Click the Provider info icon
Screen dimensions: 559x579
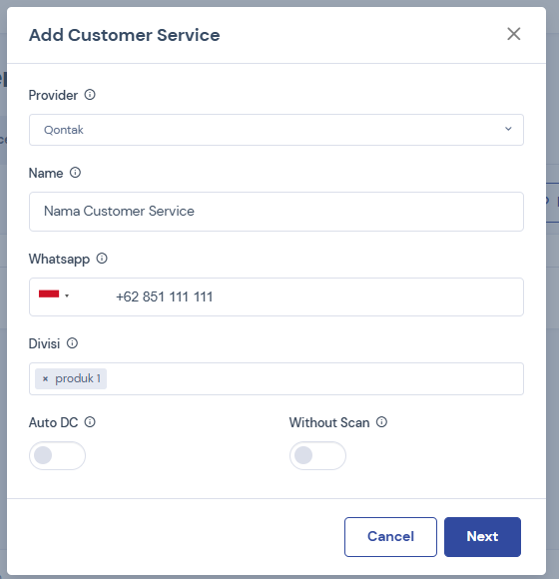[x=90, y=95]
